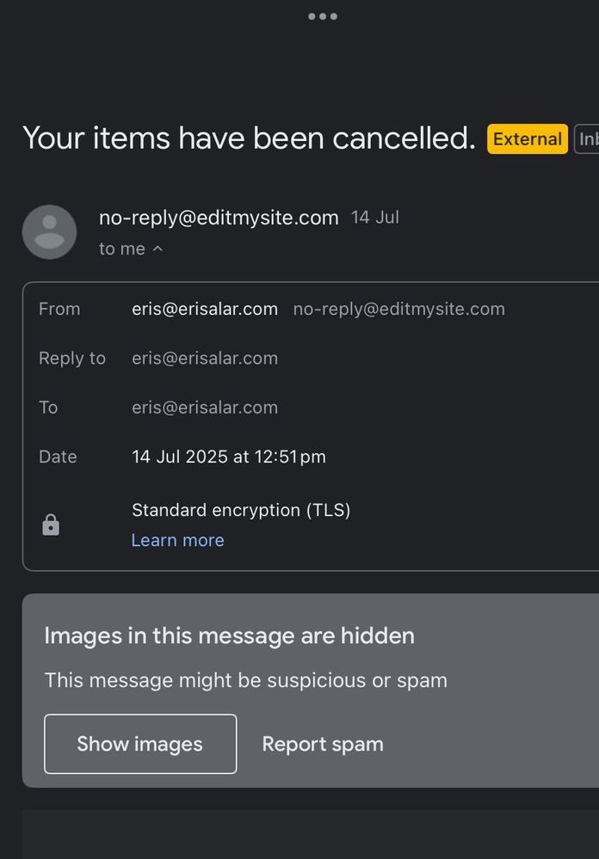
Task: Open the Learn more link
Action: pos(177,540)
